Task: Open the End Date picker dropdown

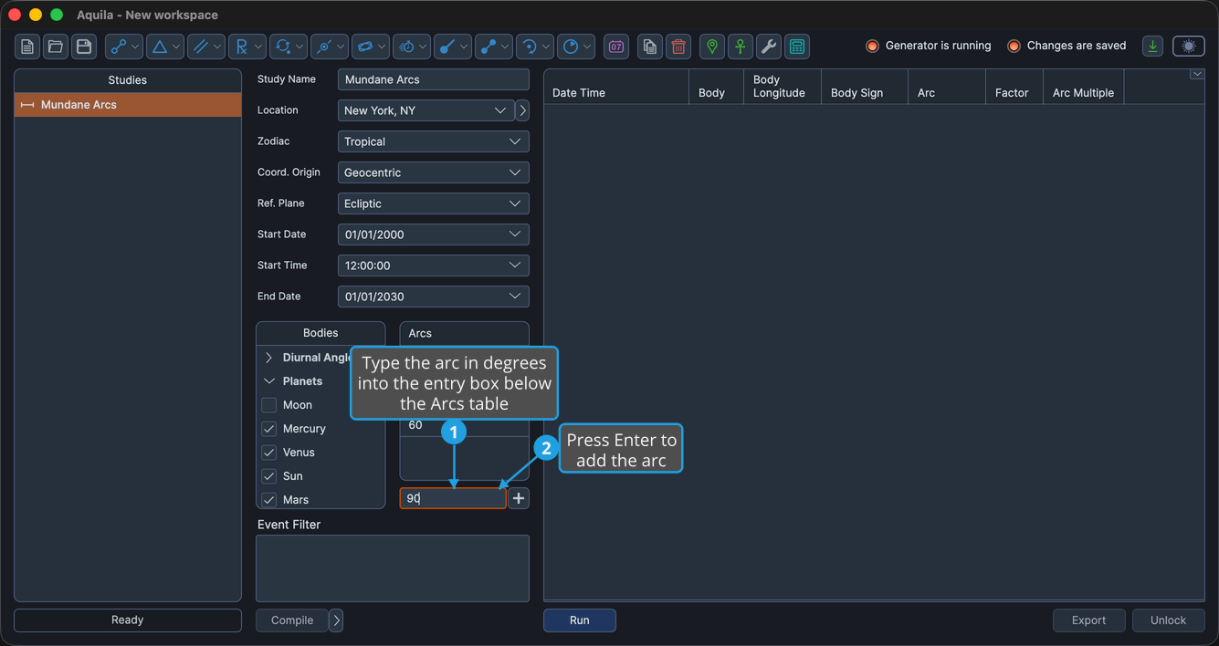Action: 515,297
